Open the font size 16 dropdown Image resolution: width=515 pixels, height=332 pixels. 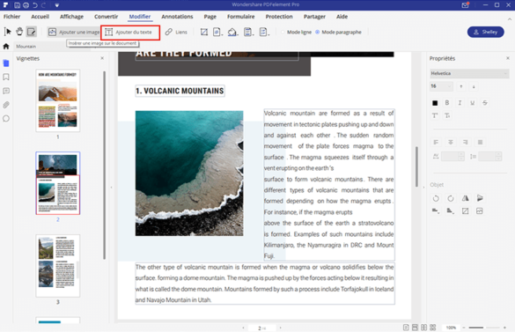(441, 86)
